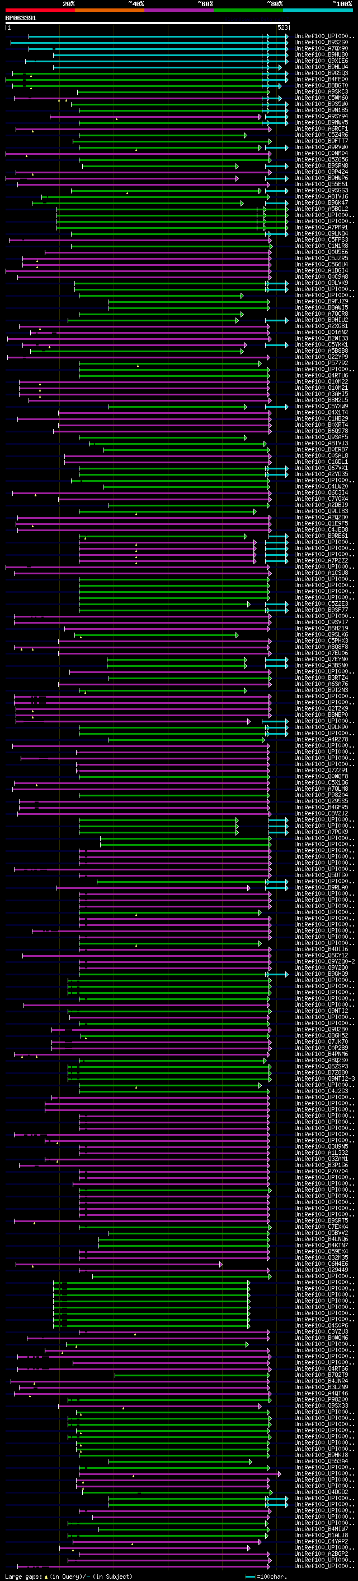
Task: Click UniRef100_P57792 label
Action: 321,363
